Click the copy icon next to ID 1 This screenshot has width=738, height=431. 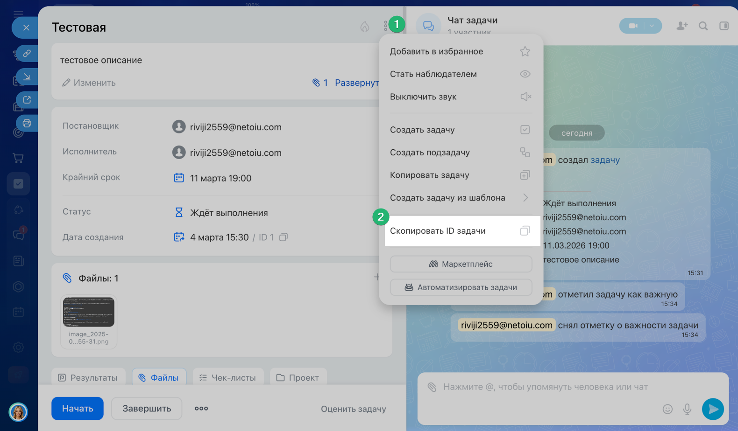click(x=284, y=237)
